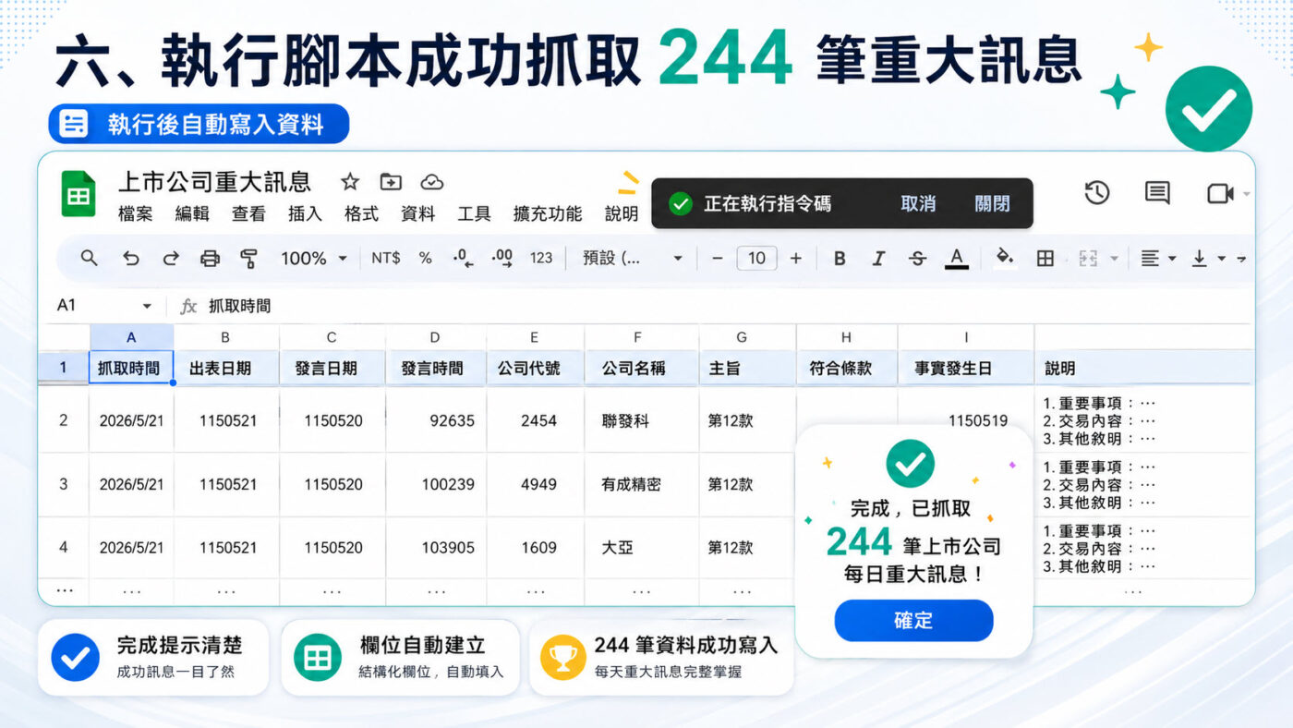Confirm the dialog with 確定
Screen dimensions: 1293x728
click(913, 621)
